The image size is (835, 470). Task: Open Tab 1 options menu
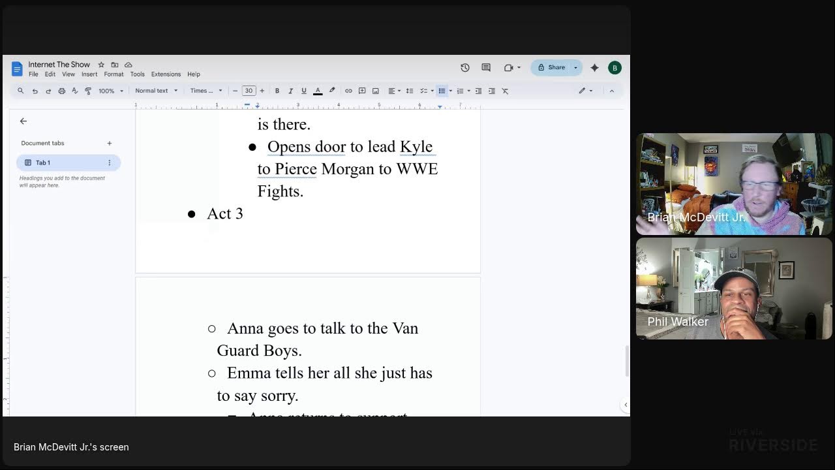pos(109,163)
